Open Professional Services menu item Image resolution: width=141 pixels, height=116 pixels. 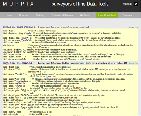tap(62, 15)
